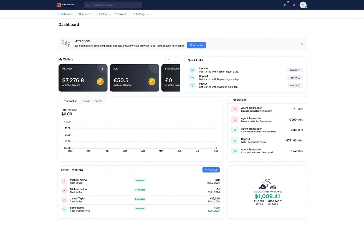Image resolution: width=364 pixels, height=226 pixels.
Task: Click the -$10 transfer amount
Action: [x=217, y=180]
